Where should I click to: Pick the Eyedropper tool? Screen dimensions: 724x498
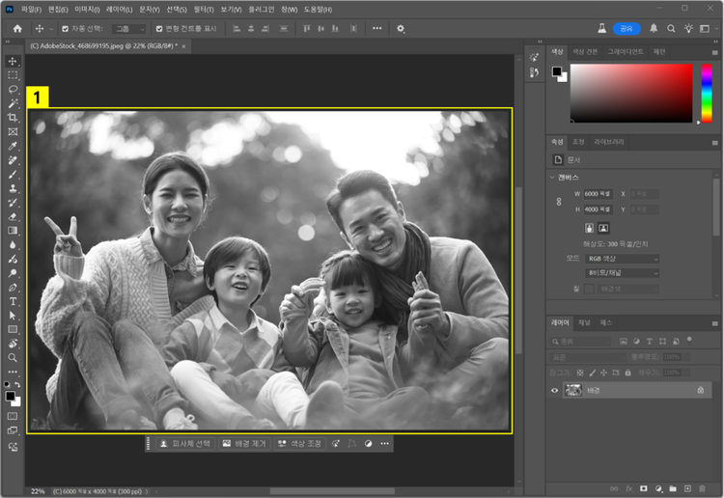click(x=13, y=146)
